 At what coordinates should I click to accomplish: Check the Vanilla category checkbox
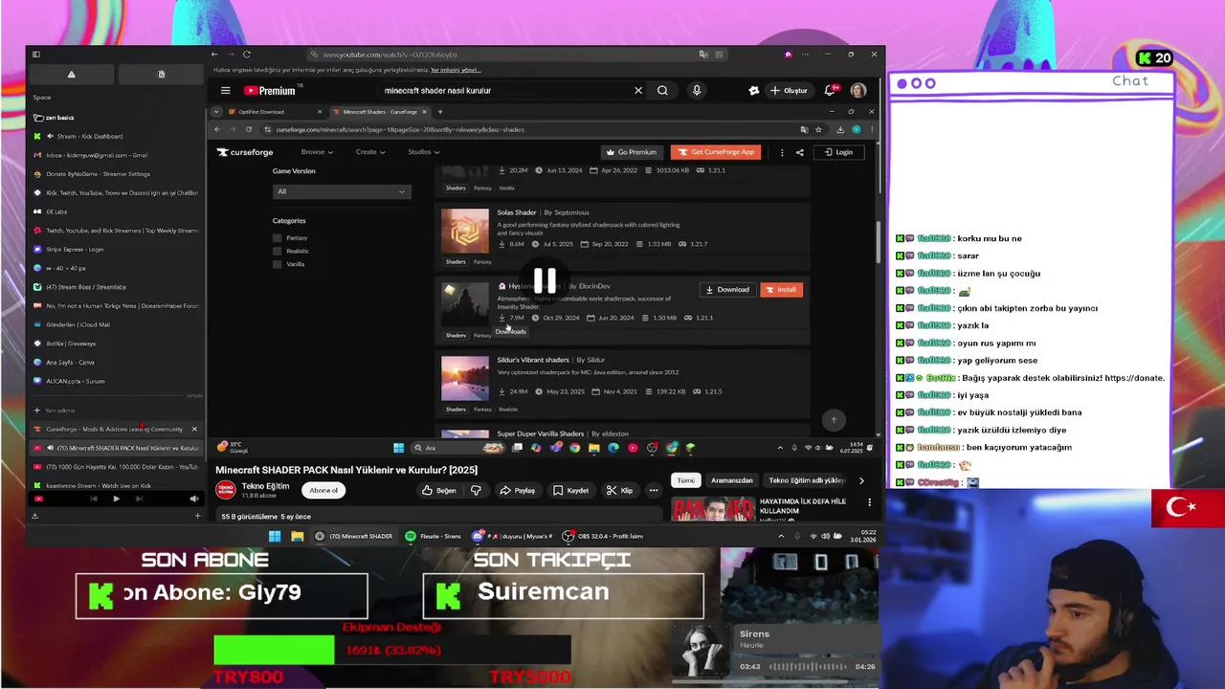(278, 264)
